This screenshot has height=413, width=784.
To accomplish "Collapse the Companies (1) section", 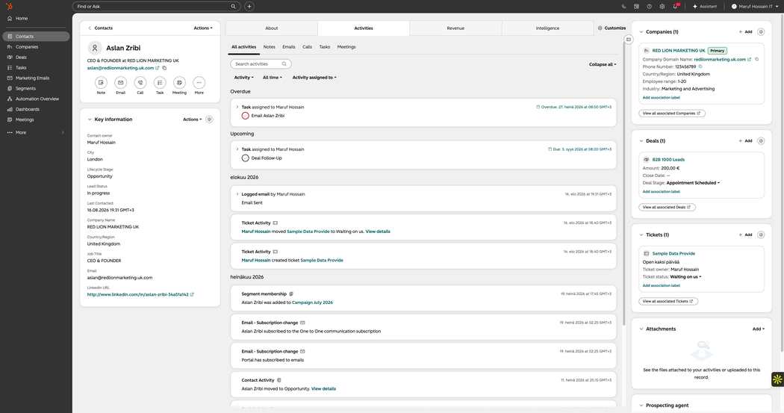I will point(641,32).
